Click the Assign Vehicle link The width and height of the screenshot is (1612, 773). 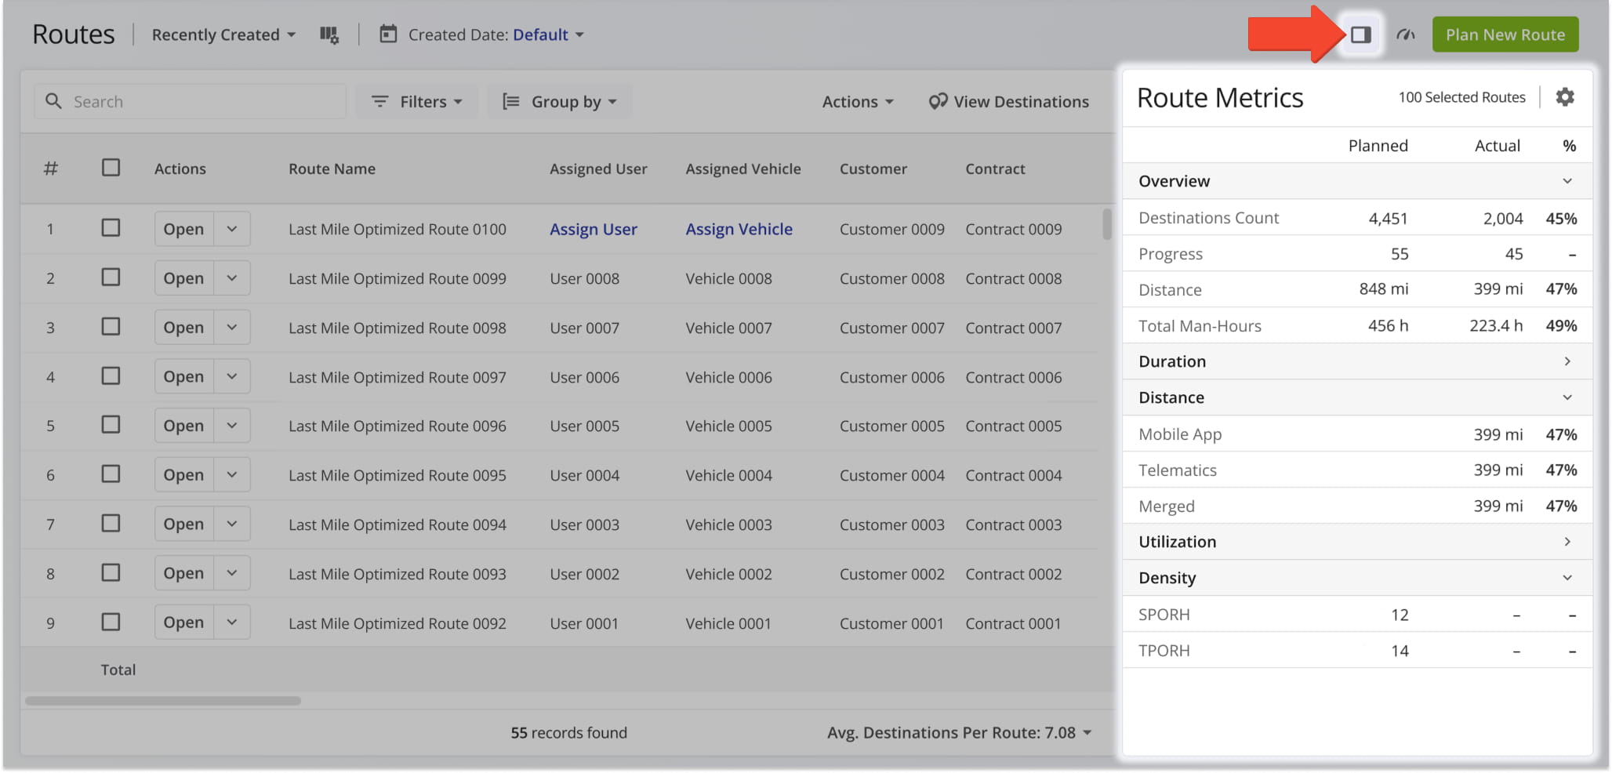739,229
